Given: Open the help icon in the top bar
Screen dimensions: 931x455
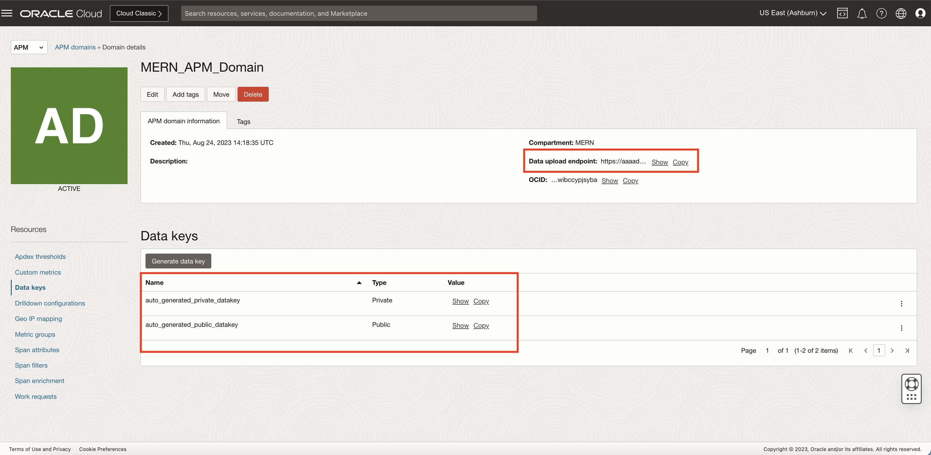Looking at the screenshot, I should 882,13.
